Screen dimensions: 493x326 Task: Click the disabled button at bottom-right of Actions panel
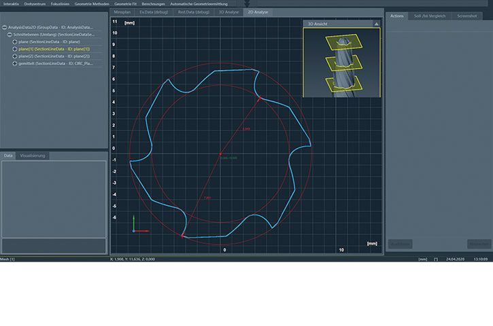click(478, 244)
